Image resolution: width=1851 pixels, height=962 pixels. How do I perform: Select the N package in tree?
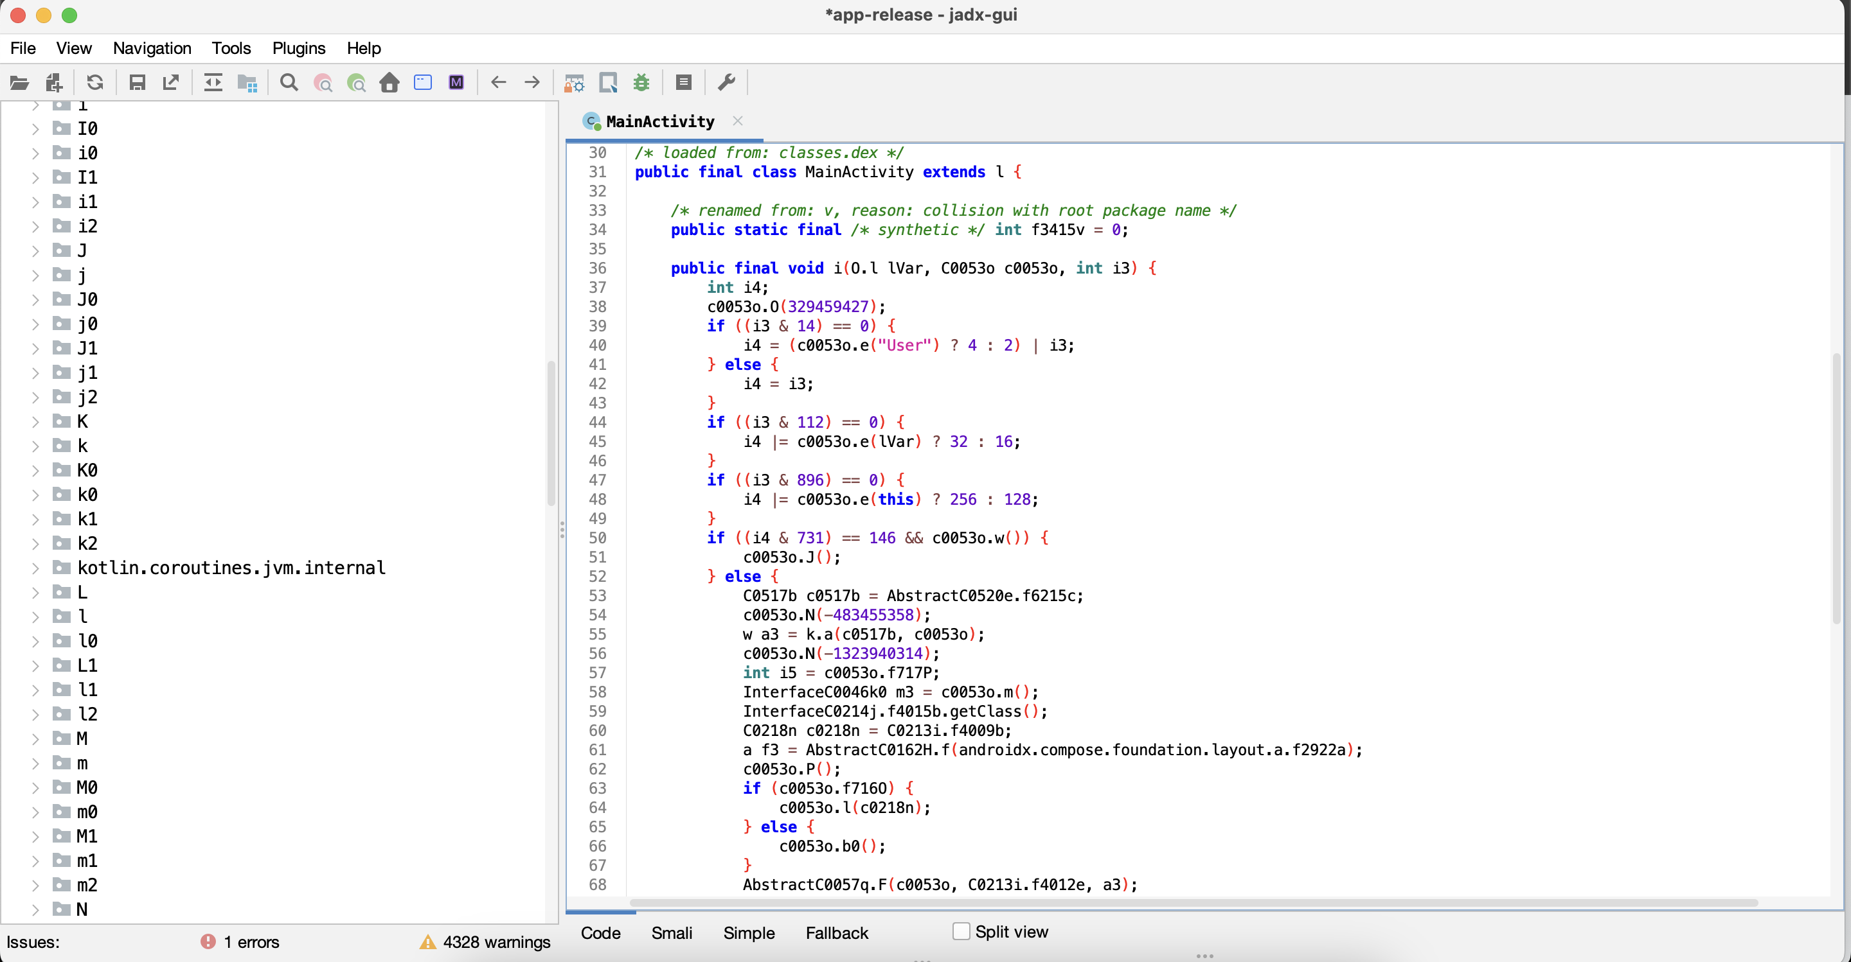pyautogui.click(x=82, y=909)
